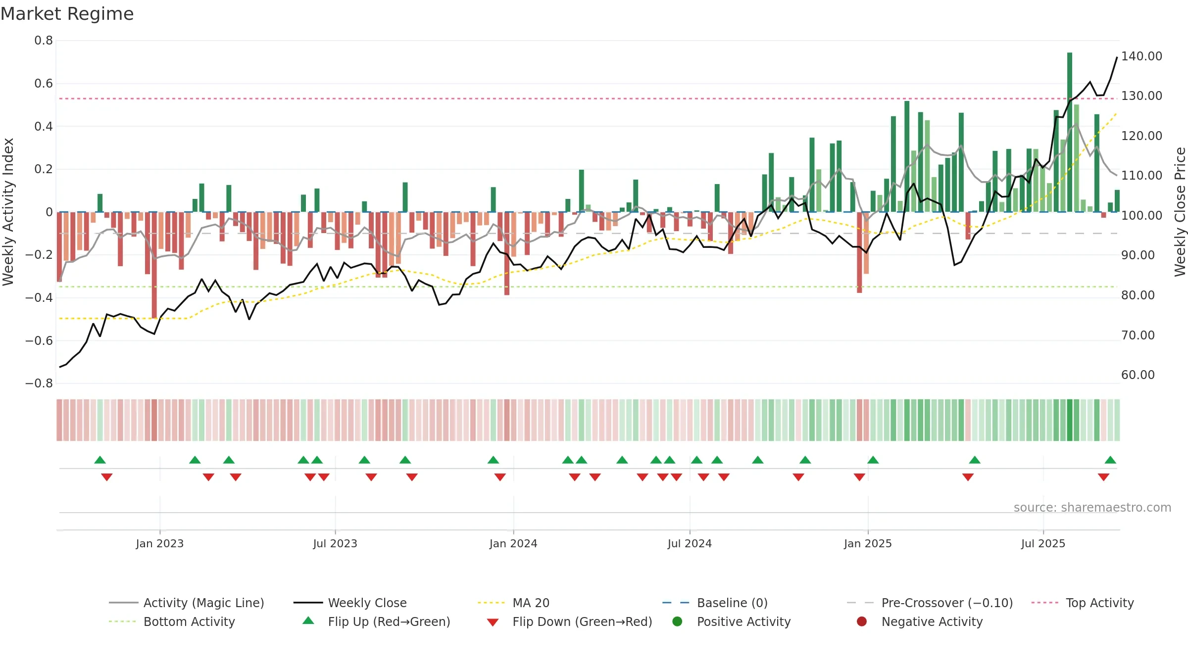Click the green Flip Up triangle legend icon

[308, 620]
